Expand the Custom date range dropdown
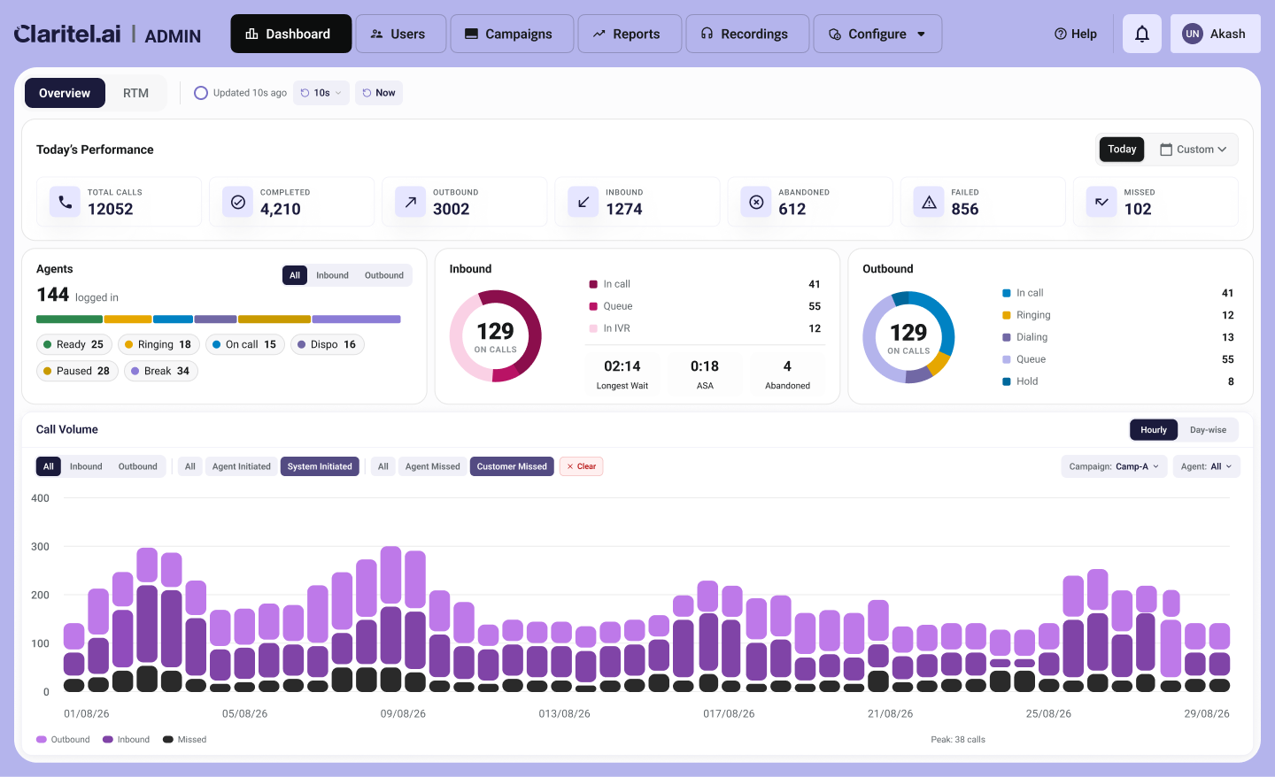This screenshot has height=777, width=1275. pos(1194,150)
